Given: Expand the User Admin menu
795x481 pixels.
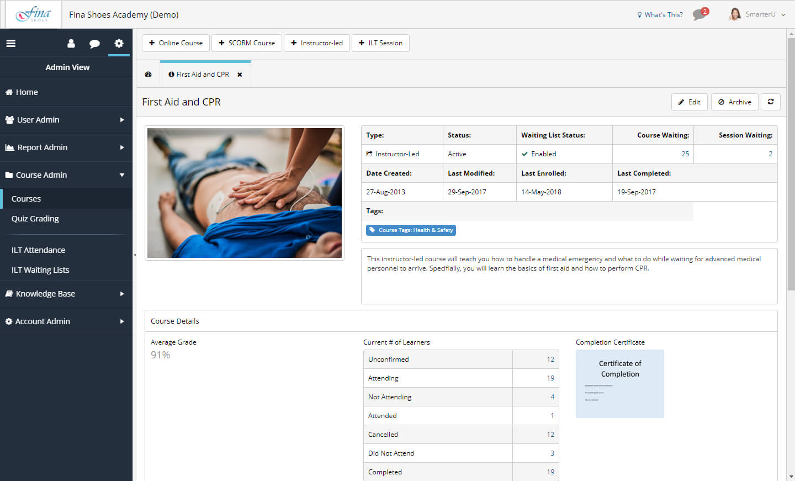Looking at the screenshot, I should [x=66, y=120].
